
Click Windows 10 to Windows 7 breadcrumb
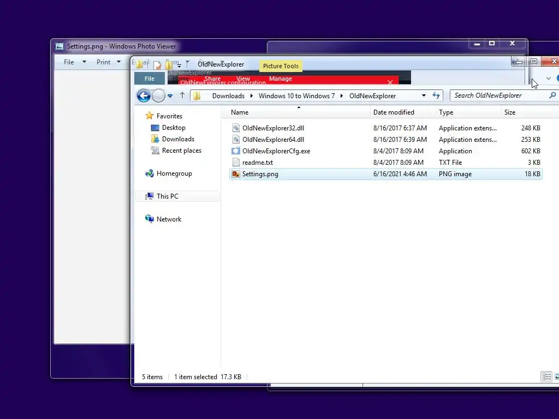pos(296,96)
